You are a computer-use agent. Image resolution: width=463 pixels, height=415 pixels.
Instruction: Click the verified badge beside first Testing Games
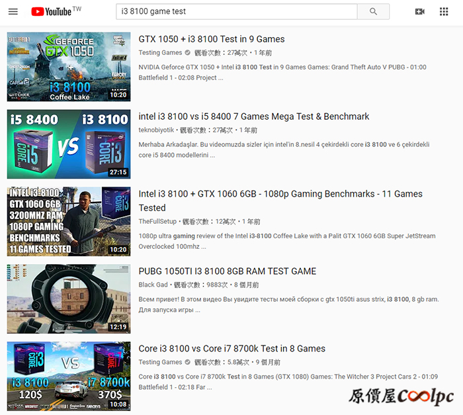[x=187, y=52]
